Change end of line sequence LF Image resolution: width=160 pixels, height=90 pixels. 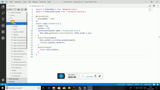click(141, 84)
